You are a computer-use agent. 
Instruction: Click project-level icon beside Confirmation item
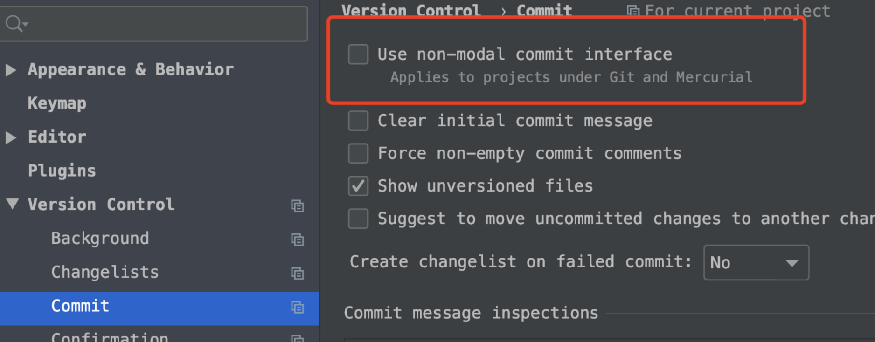click(x=297, y=338)
